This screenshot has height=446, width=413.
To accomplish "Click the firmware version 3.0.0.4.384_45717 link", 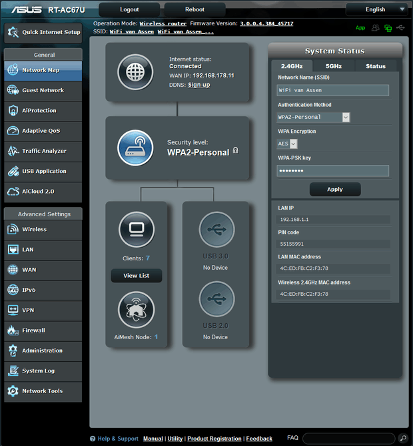I will 266,23.
